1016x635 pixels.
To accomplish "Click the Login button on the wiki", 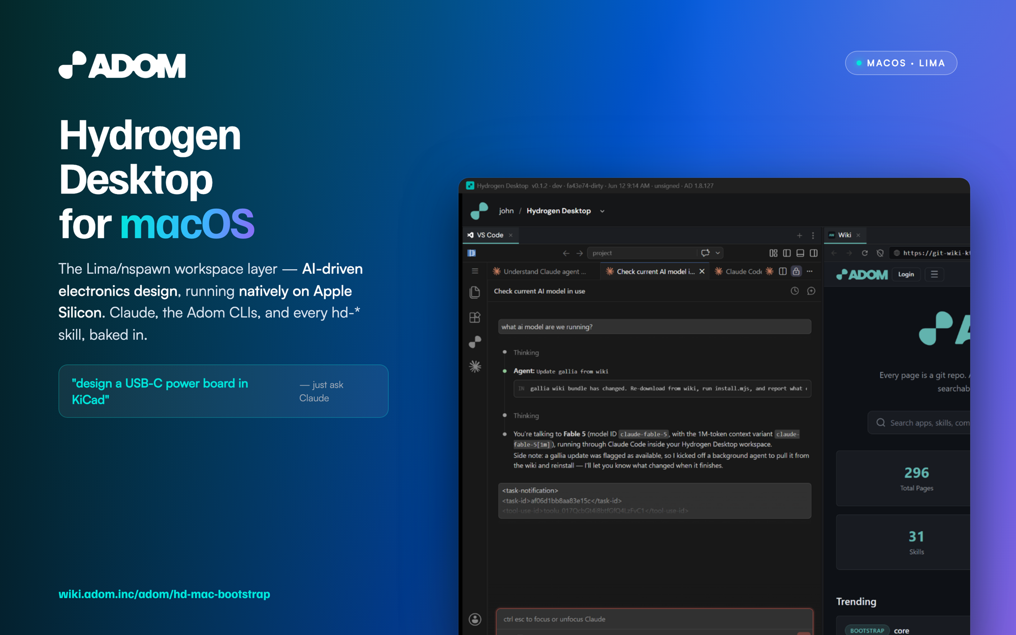I will (906, 274).
